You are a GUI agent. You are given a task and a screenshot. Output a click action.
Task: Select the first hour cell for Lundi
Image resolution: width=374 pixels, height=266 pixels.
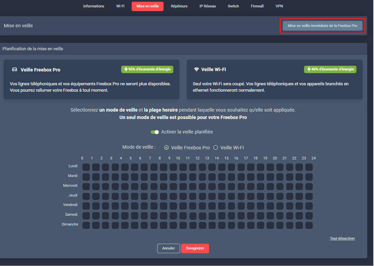[86, 167]
